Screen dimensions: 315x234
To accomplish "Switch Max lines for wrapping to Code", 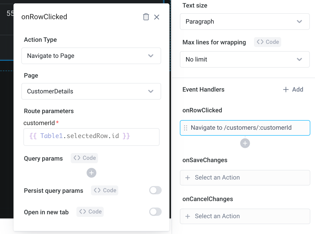I will click(268, 42).
